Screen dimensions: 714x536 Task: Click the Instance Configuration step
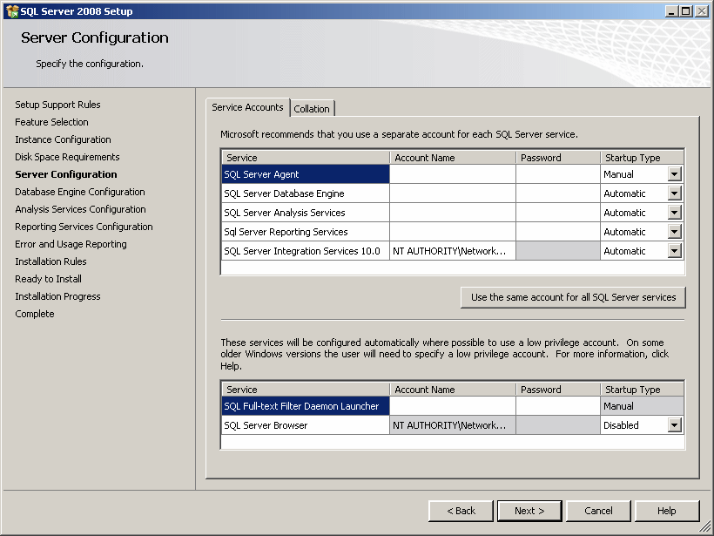click(x=63, y=139)
